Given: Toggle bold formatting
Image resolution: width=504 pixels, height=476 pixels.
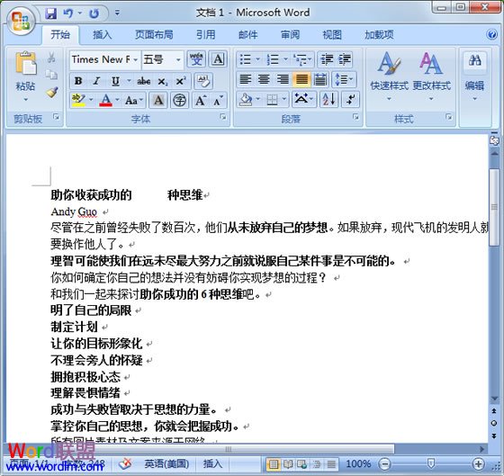Looking at the screenshot, I should (x=78, y=81).
